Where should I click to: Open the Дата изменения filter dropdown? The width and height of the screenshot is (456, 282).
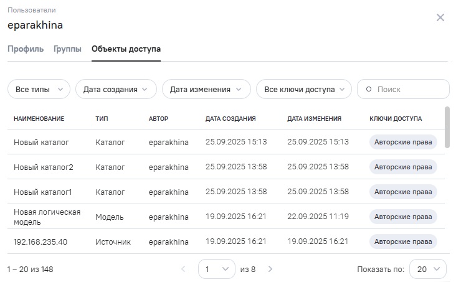coord(206,89)
